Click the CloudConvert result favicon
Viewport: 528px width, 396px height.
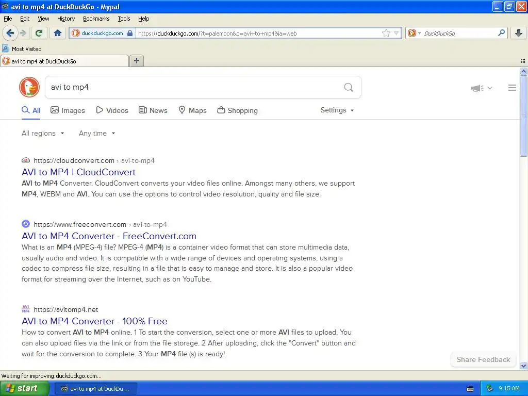[x=26, y=160]
